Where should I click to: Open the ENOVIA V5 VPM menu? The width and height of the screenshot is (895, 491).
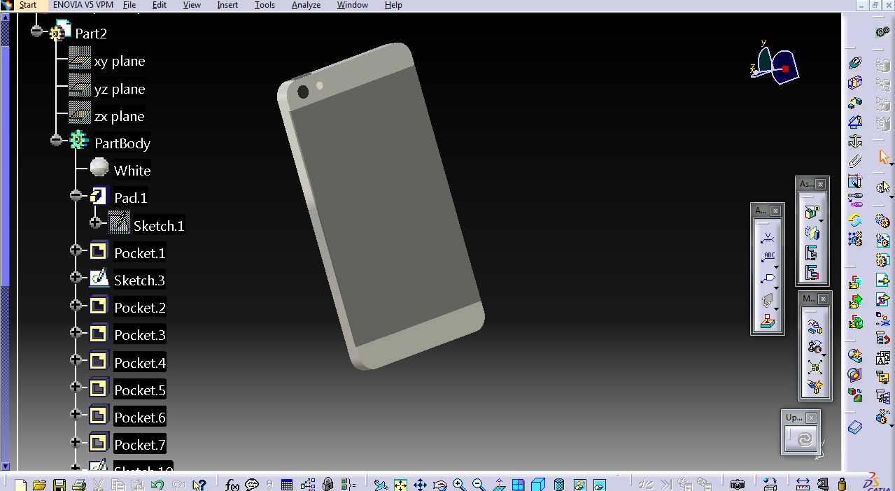coord(83,5)
